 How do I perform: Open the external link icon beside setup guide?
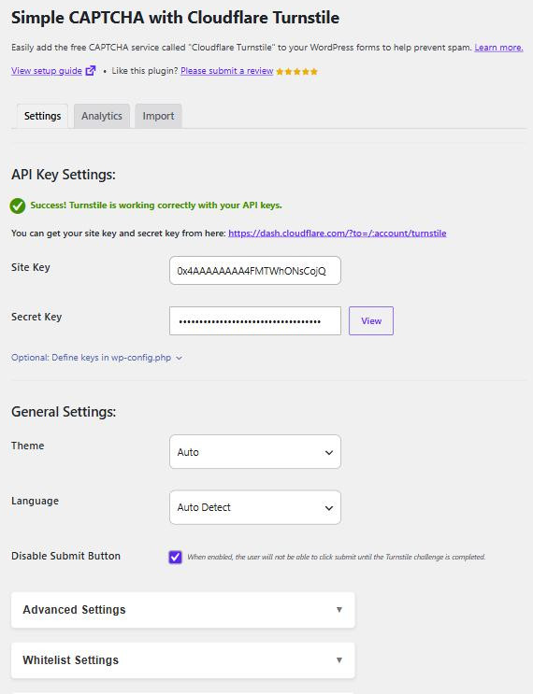(x=91, y=71)
